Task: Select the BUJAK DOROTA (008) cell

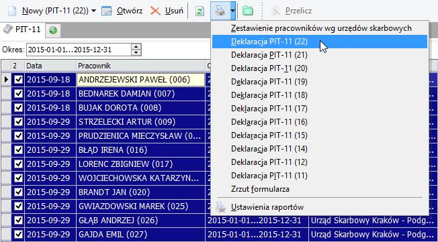Action: [140, 108]
